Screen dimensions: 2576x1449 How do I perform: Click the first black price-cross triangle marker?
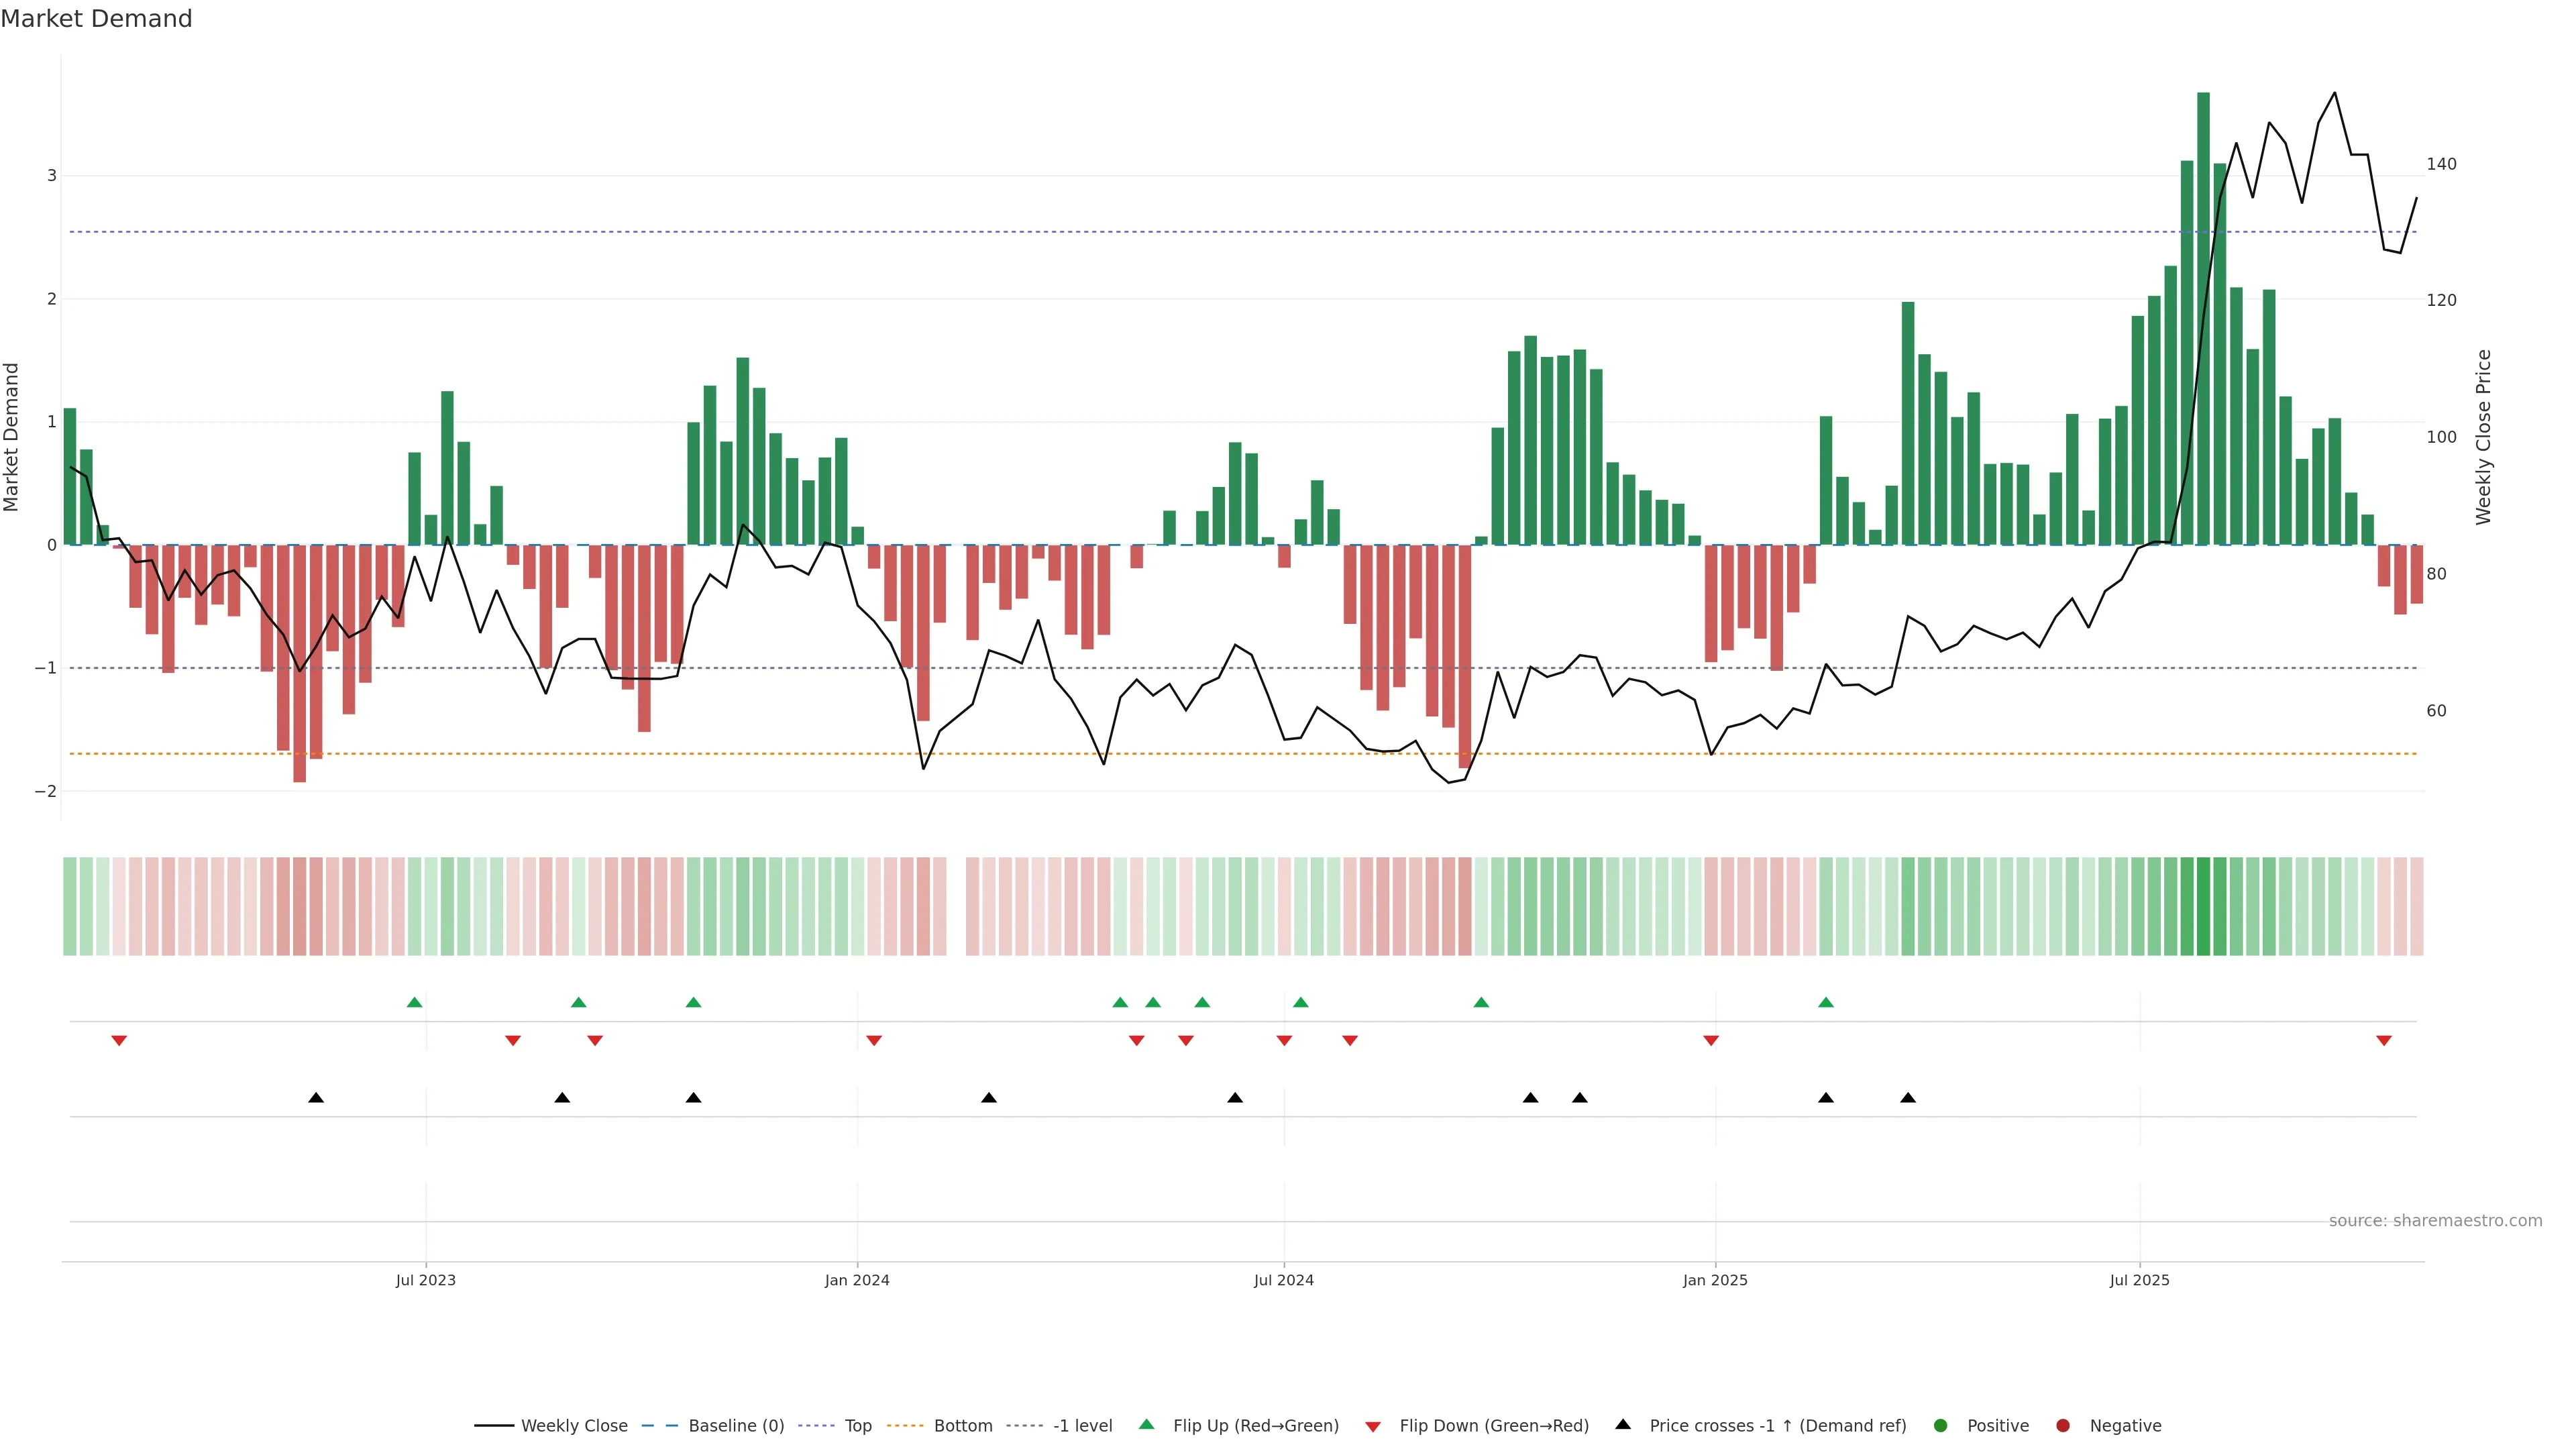click(x=316, y=1098)
